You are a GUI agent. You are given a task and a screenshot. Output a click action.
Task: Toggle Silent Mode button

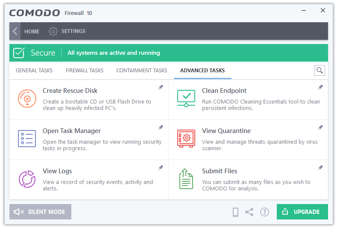tap(40, 212)
